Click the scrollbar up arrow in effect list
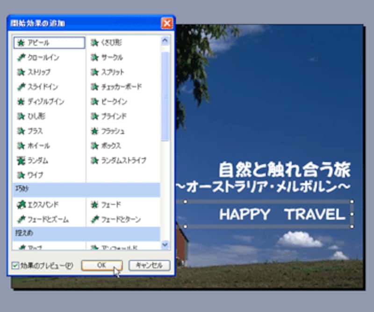The height and width of the screenshot is (312, 374). tap(165, 41)
